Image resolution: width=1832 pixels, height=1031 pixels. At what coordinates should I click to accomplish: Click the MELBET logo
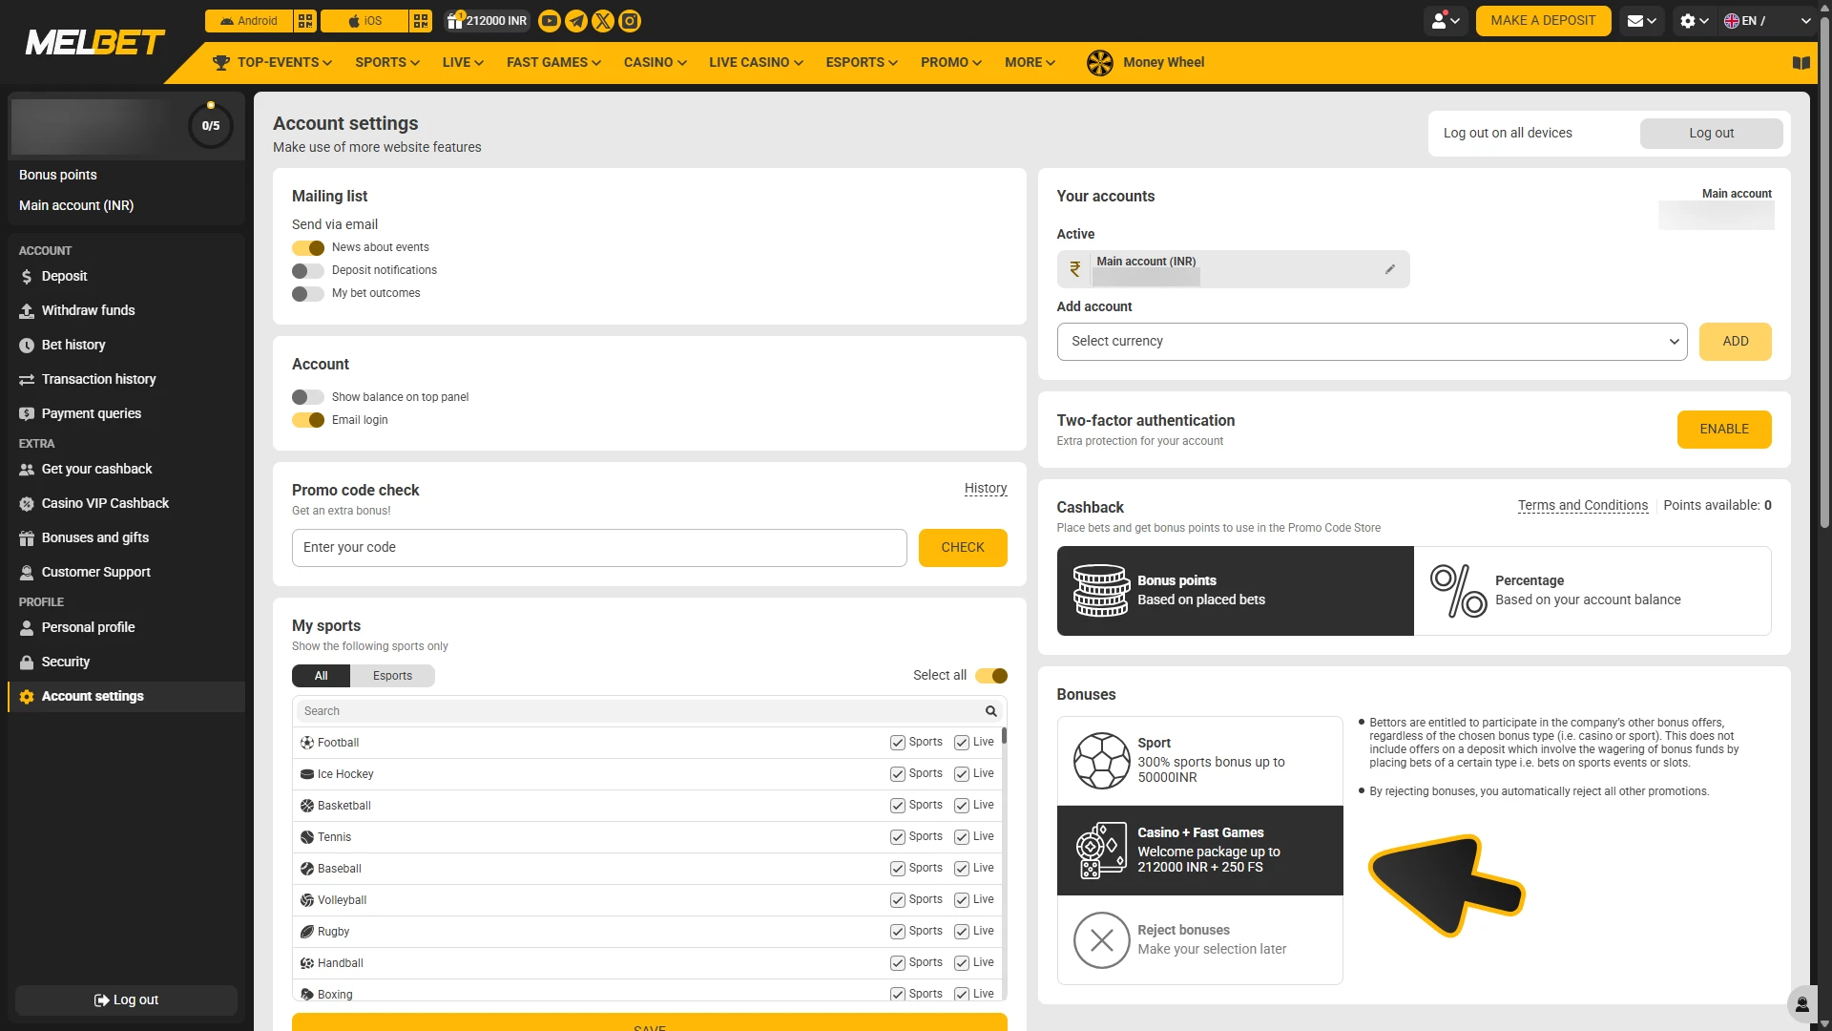pyautogui.click(x=95, y=42)
